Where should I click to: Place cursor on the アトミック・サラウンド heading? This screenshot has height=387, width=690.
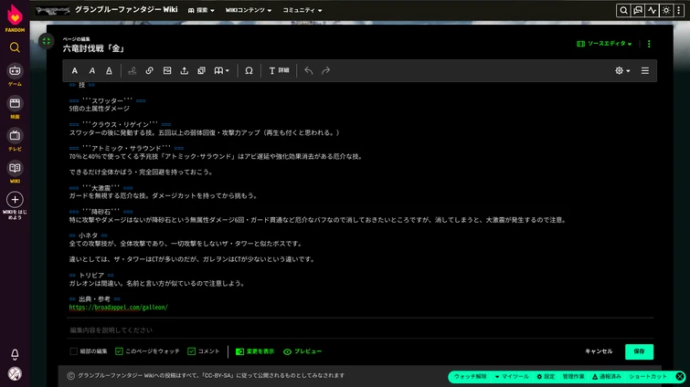click(126, 148)
